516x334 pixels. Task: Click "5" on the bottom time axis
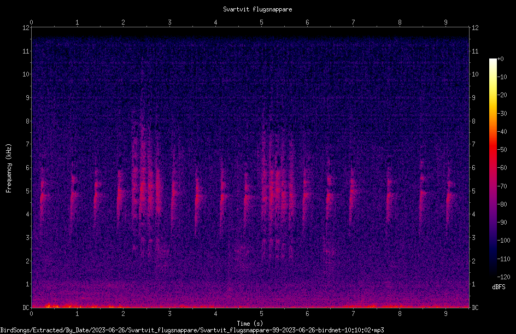pyautogui.click(x=261, y=314)
